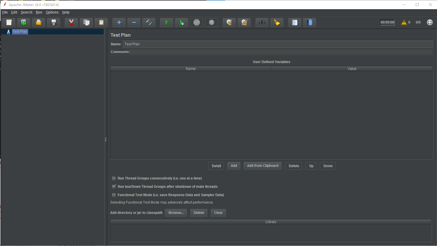This screenshot has height=246, width=437.
Task: Click the remote engines status icon
Action: (430, 22)
